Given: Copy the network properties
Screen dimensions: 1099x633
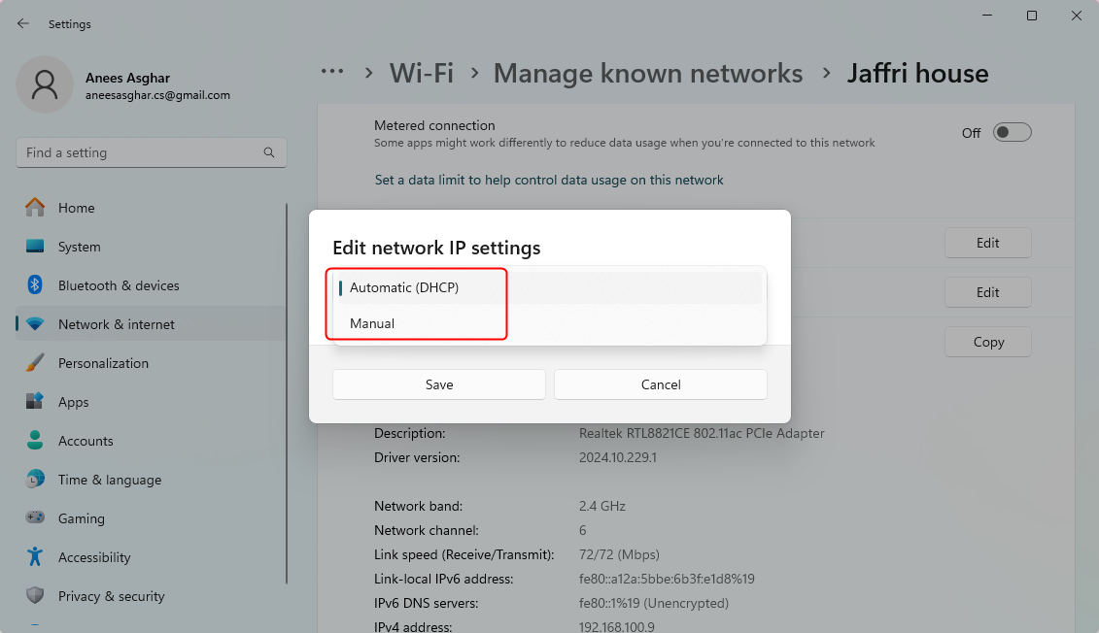Looking at the screenshot, I should coord(987,341).
